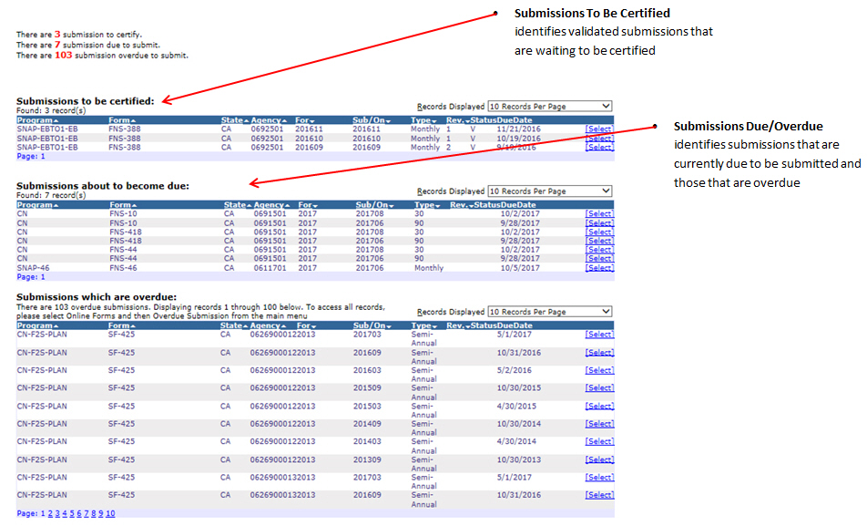The width and height of the screenshot is (867, 526).
Task: Sort overdue table by State column
Action: click(x=234, y=325)
